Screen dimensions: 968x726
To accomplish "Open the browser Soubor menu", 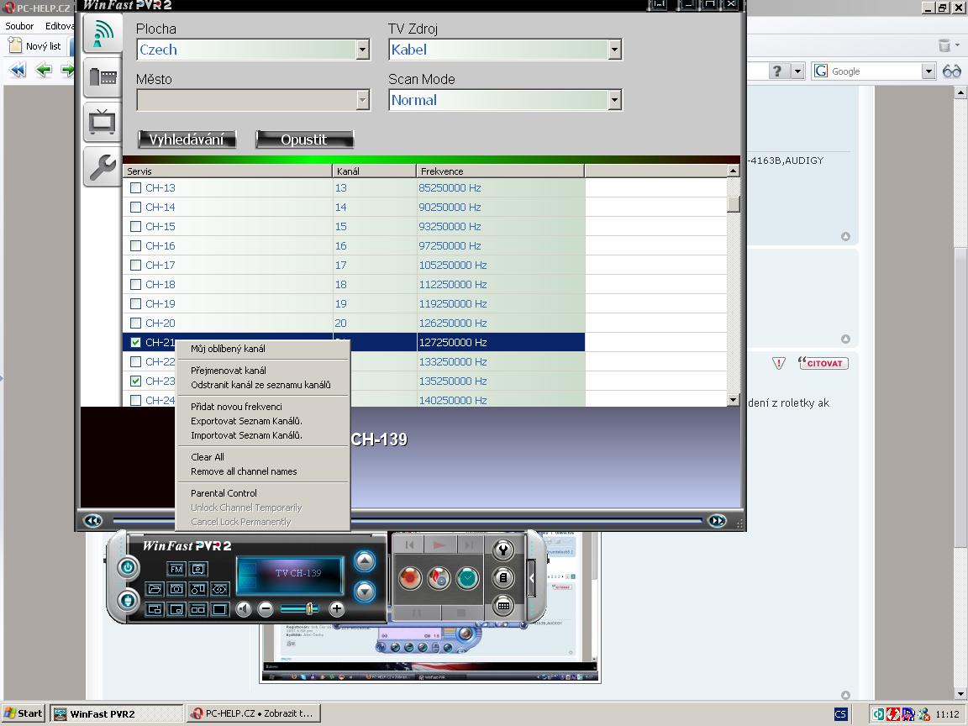I will tap(19, 26).
